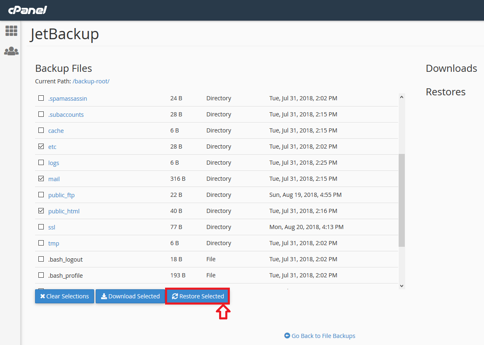Navigate to the logs directory

point(54,163)
